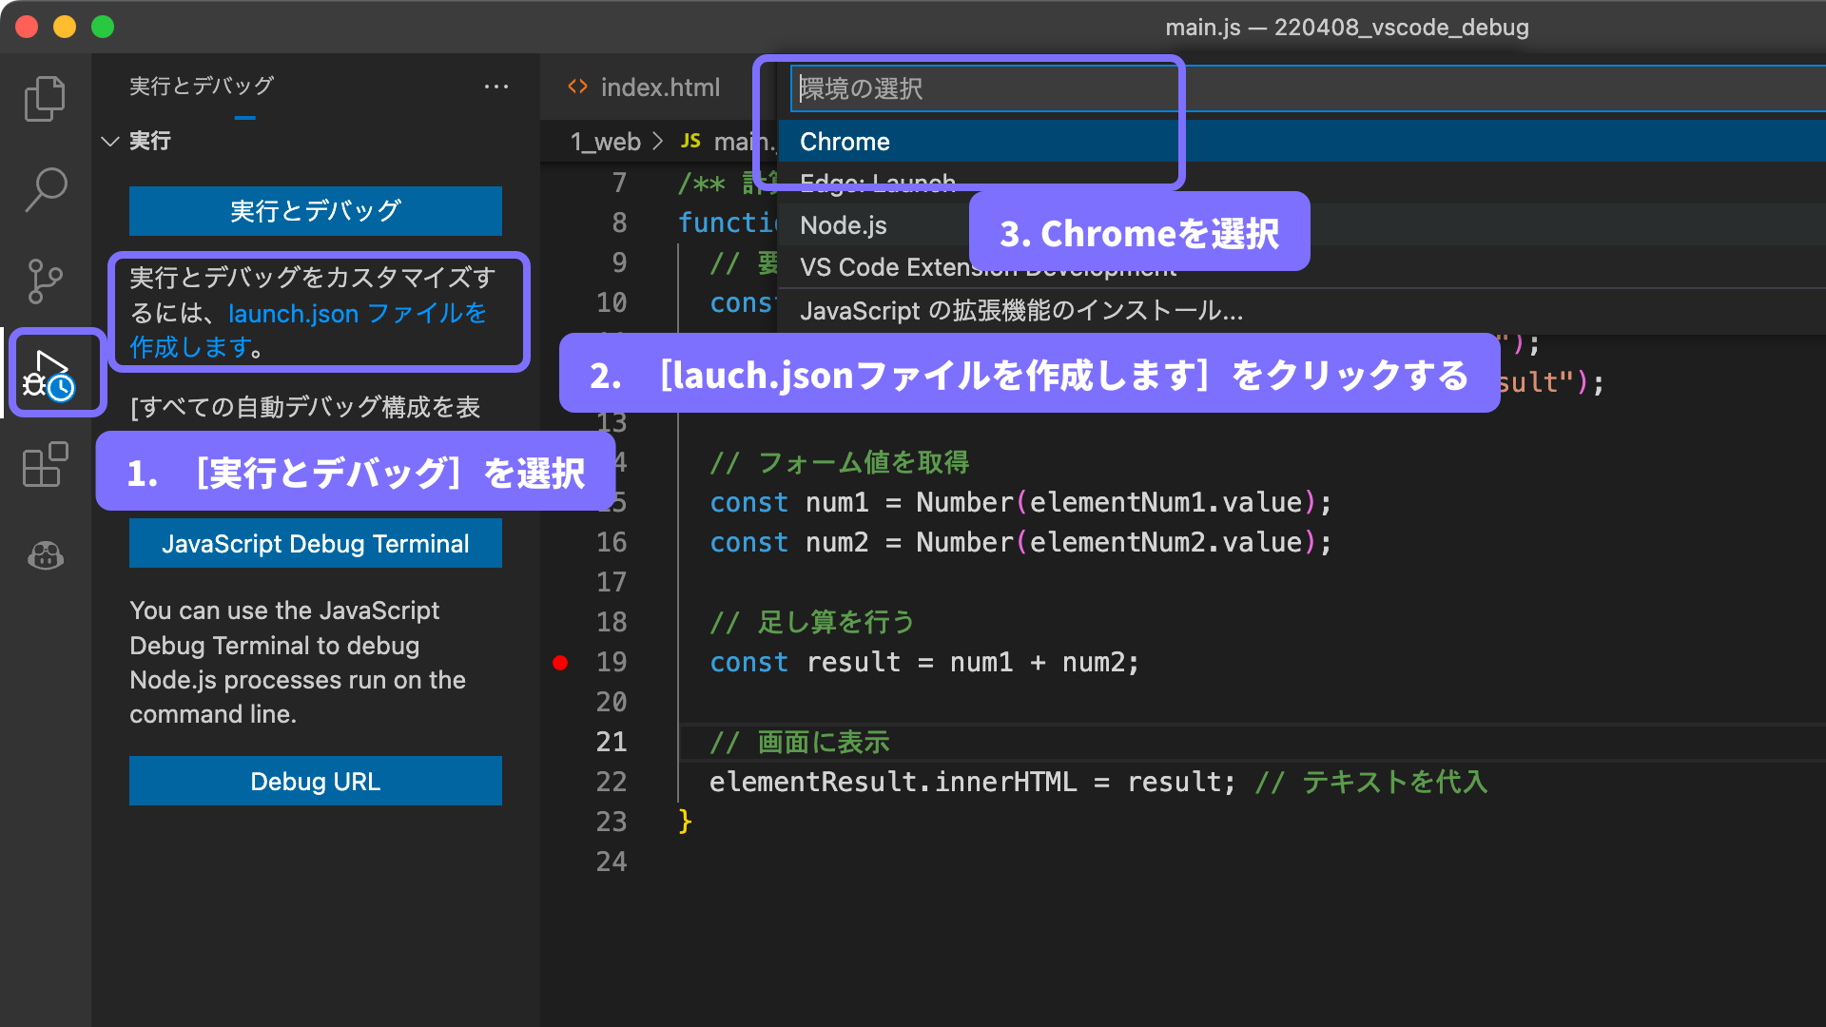The height and width of the screenshot is (1027, 1826).
Task: Click the Copilot face icon in activity bar
Action: [x=45, y=555]
